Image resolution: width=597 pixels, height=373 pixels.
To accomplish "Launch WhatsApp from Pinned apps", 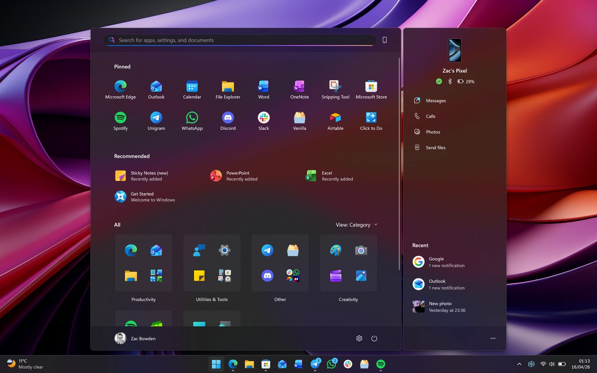I will click(192, 121).
